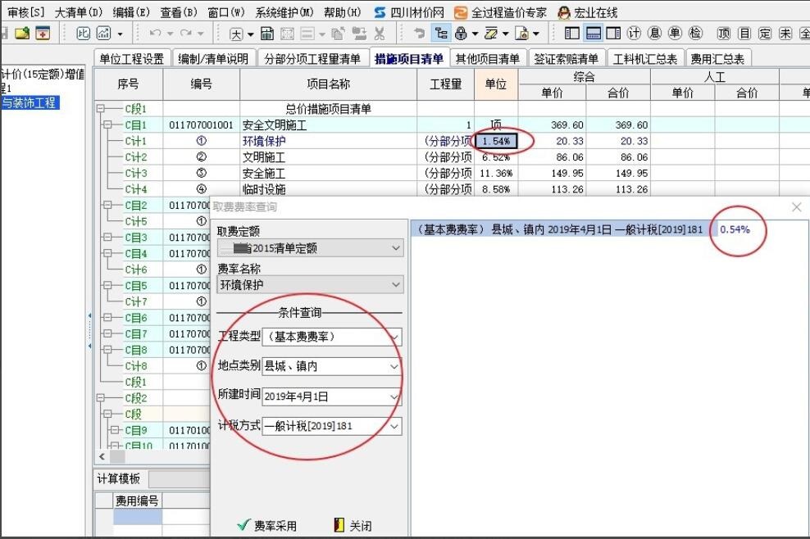Collapse the C段2 tree node
This screenshot has height=539, width=810.
(100, 398)
